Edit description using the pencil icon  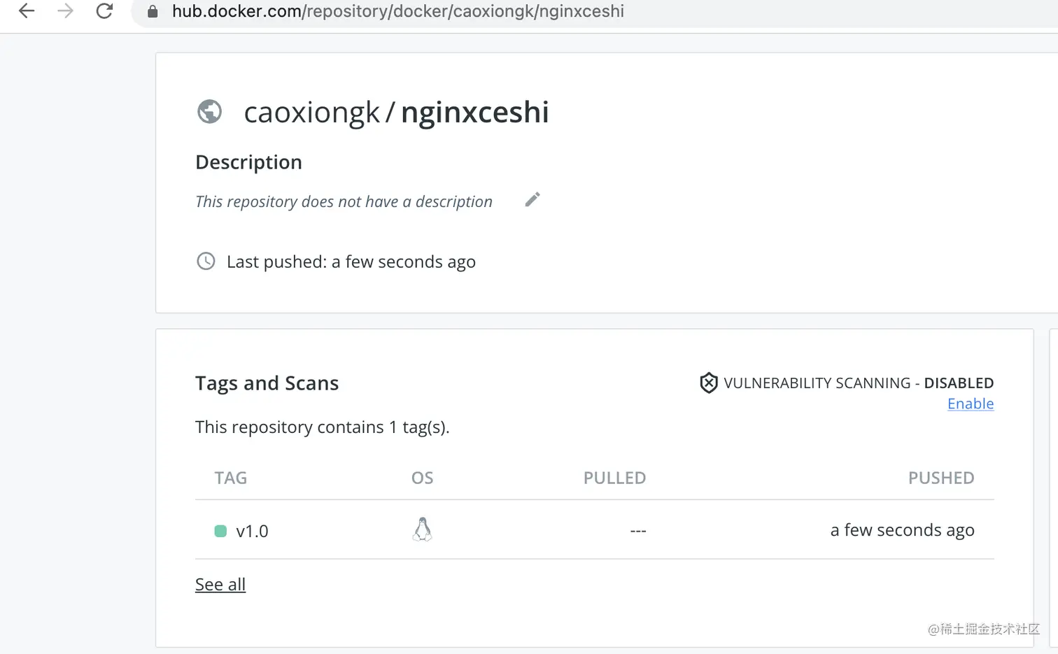click(532, 200)
